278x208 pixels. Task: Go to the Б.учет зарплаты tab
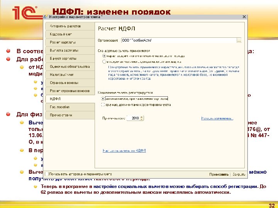(70, 59)
